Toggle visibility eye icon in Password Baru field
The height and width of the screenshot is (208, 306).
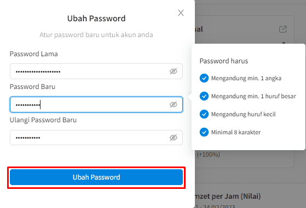point(174,104)
